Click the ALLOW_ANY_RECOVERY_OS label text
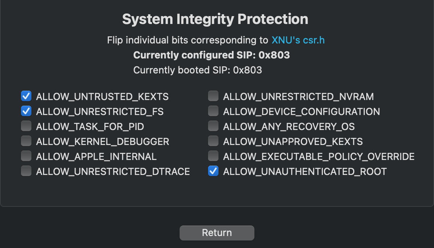Viewport: 434px width, 248px height. pyautogui.click(x=289, y=127)
